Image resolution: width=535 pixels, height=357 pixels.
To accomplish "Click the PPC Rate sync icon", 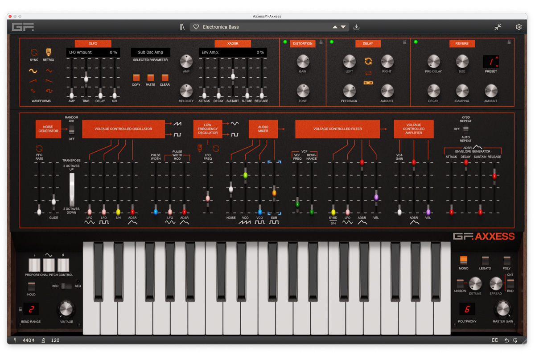I will pos(39,148).
